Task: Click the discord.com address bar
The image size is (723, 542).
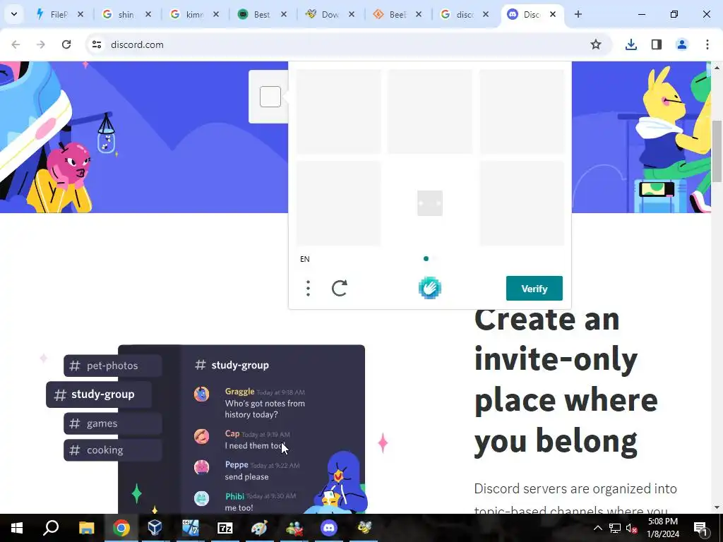Action: point(348,44)
